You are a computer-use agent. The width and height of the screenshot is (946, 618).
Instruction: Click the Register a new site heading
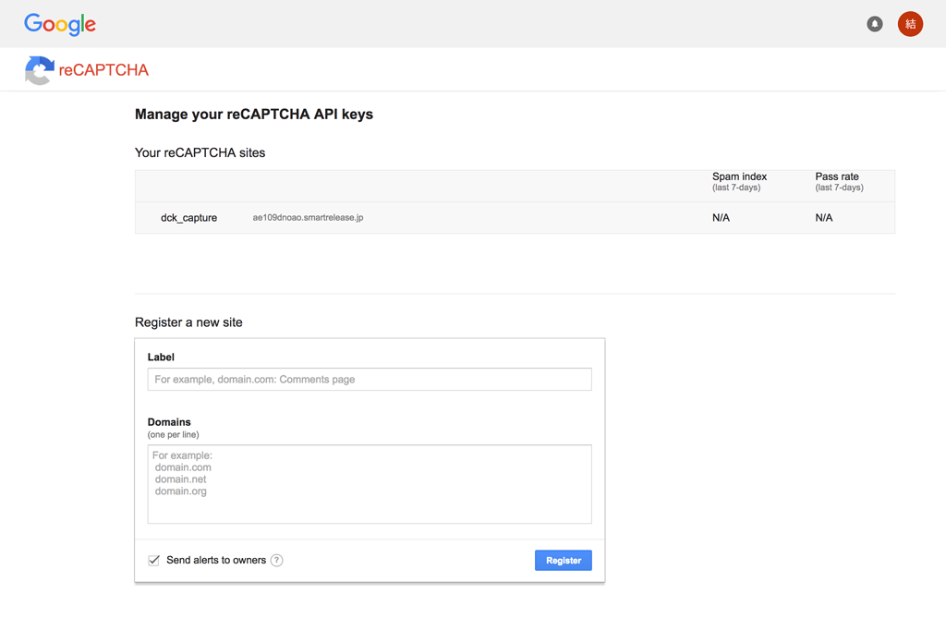(x=188, y=322)
